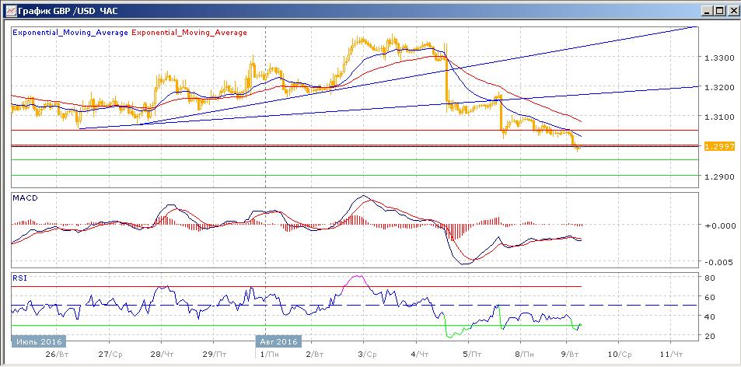Click the 1.3300 price axis label
Screen dimensions: 741x367
(717, 58)
